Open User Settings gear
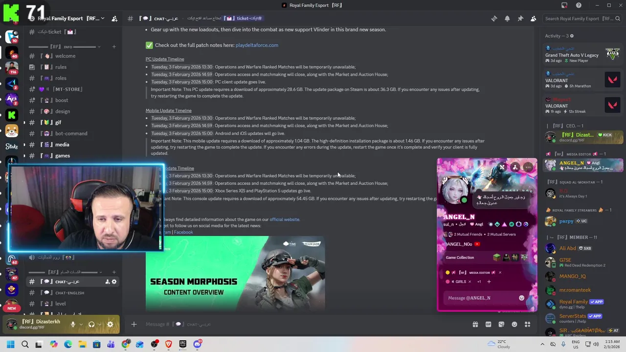This screenshot has height=352, width=626. point(110,324)
